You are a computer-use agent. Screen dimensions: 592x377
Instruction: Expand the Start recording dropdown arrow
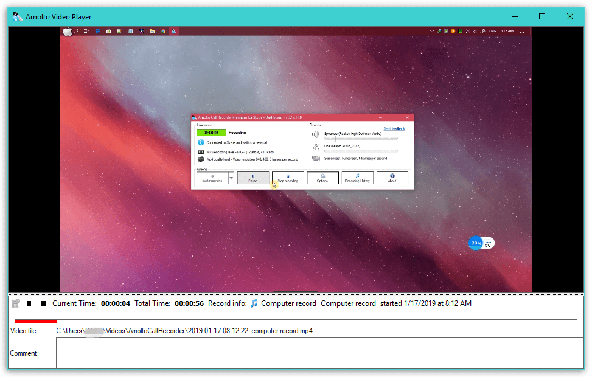coord(232,178)
